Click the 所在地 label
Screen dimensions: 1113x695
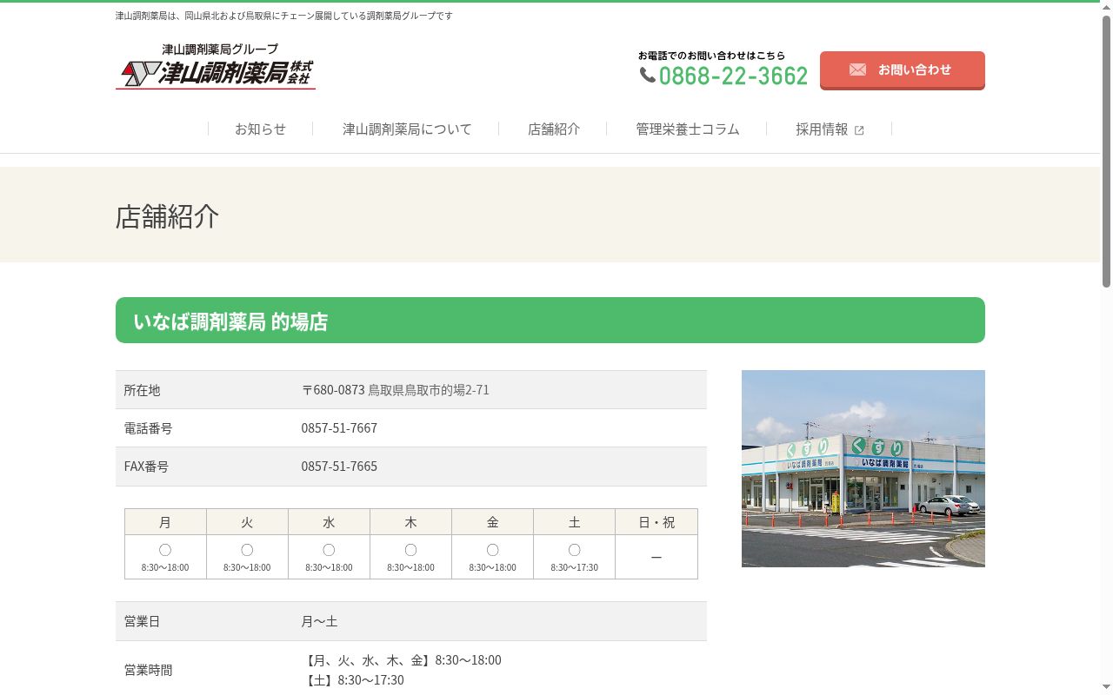[142, 390]
